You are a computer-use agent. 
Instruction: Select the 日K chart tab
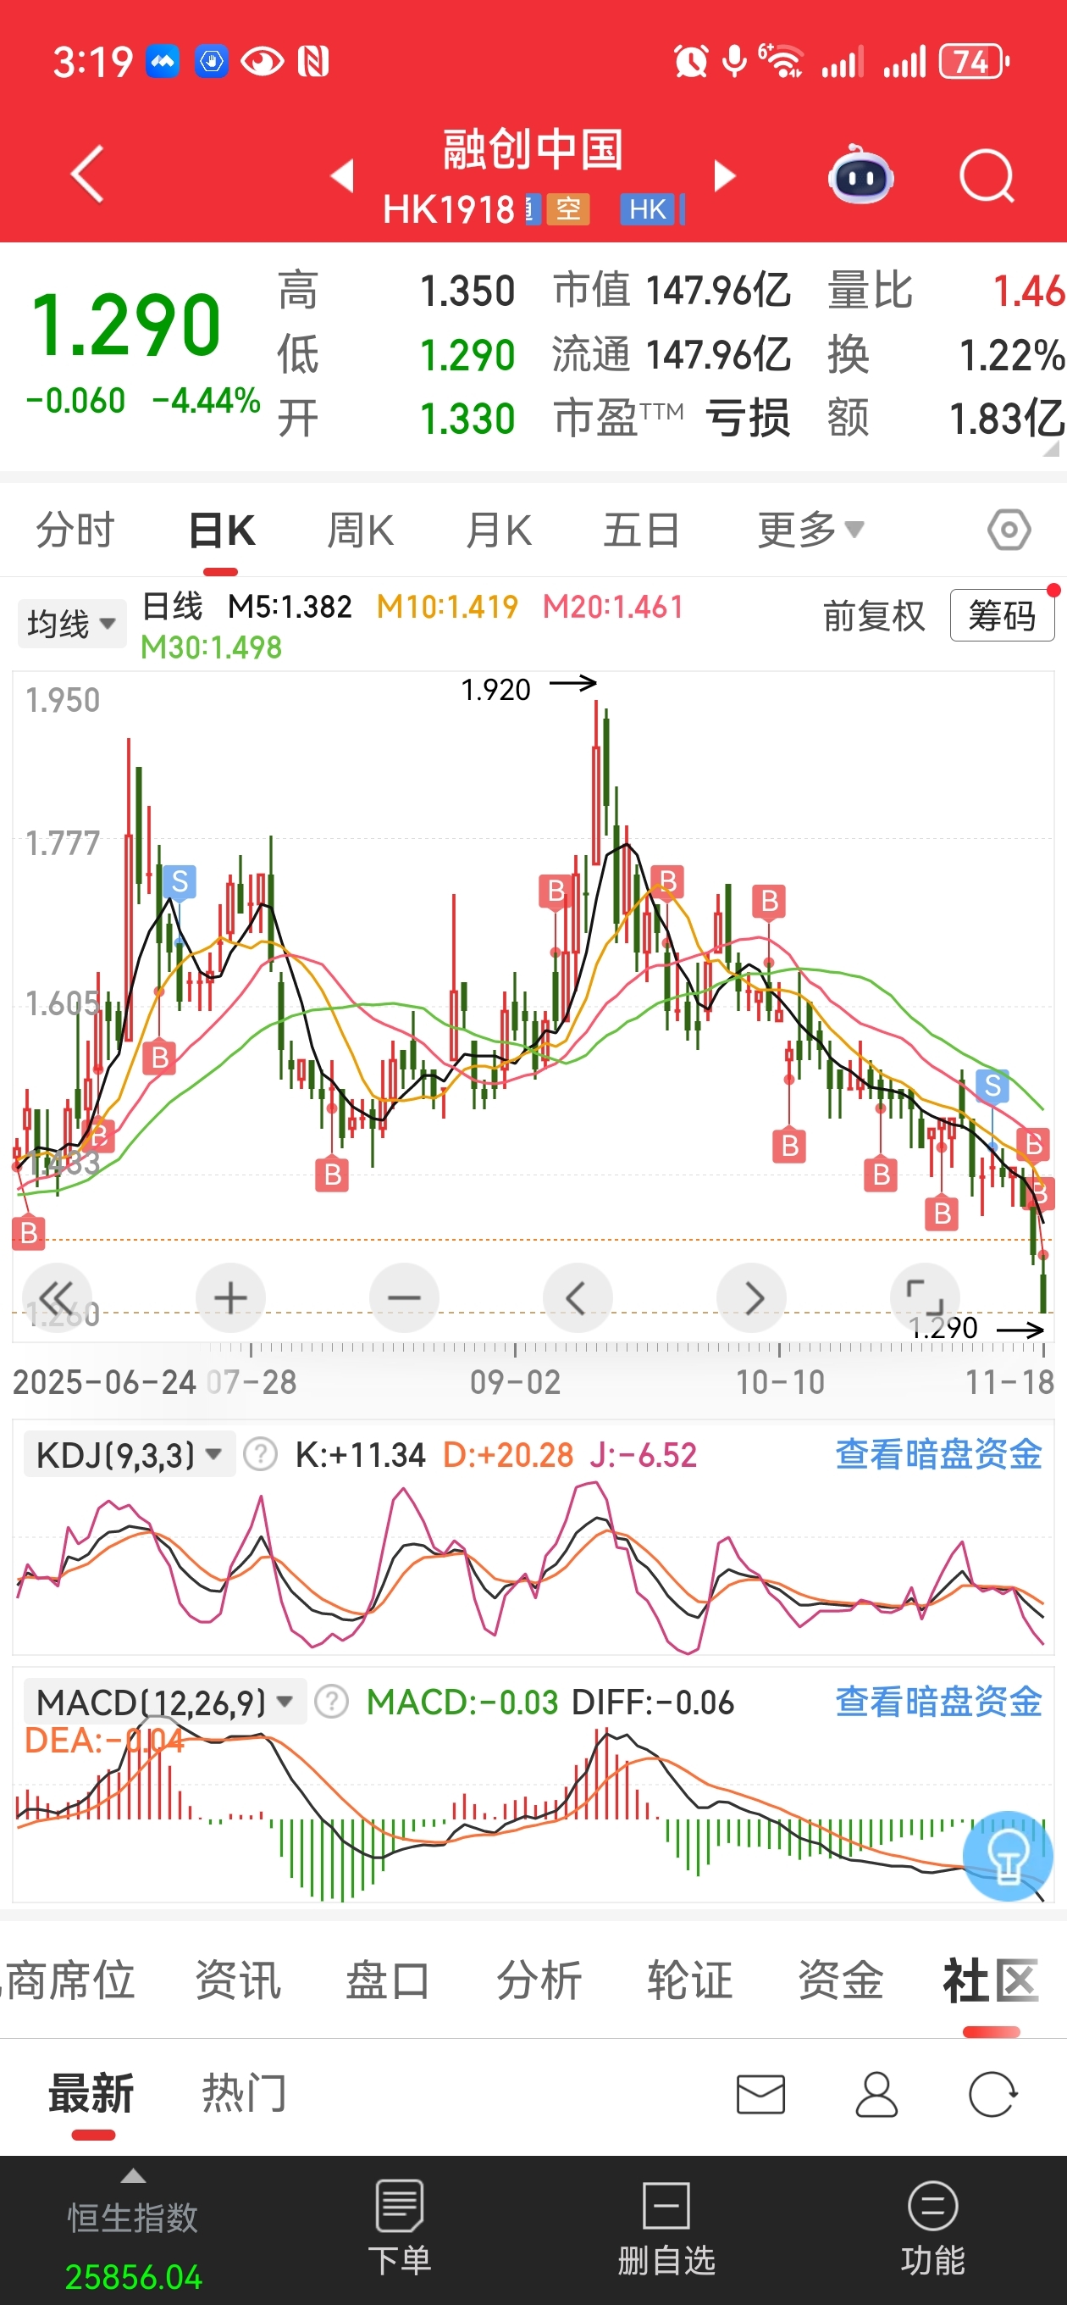click(222, 530)
